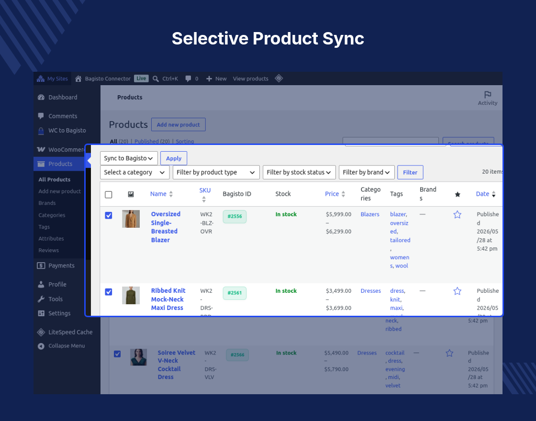Open Add new product submenu item
Viewport: 536px width, 421px height.
coord(59,191)
